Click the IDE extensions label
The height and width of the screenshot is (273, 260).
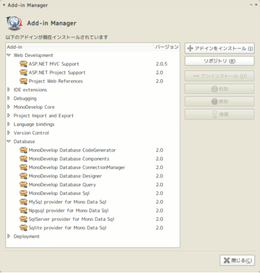(x=30, y=90)
